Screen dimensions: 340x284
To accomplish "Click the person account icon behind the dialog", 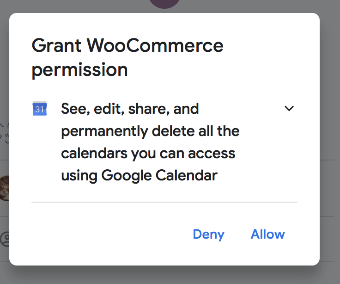I will (x=5, y=239).
